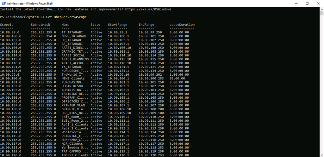The image size is (324, 157).
Task: Click lease duration 3.00:00:00
Action: (x=179, y=36)
